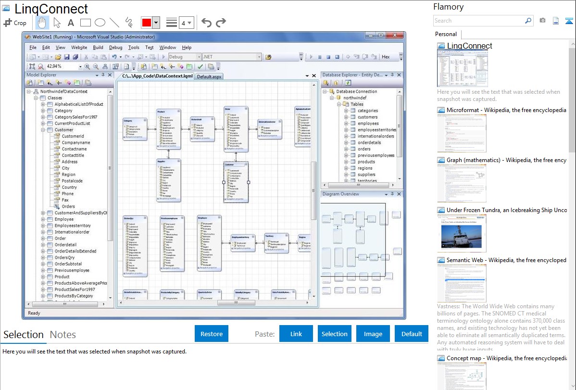This screenshot has width=576, height=390.
Task: Open the Tools menu
Action: point(134,48)
